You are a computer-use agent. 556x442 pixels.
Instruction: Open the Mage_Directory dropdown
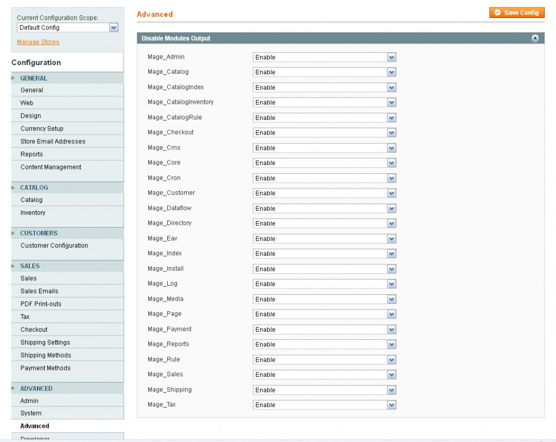pyautogui.click(x=324, y=223)
